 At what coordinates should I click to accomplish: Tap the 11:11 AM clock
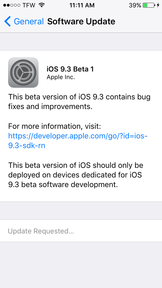pos(82,5)
